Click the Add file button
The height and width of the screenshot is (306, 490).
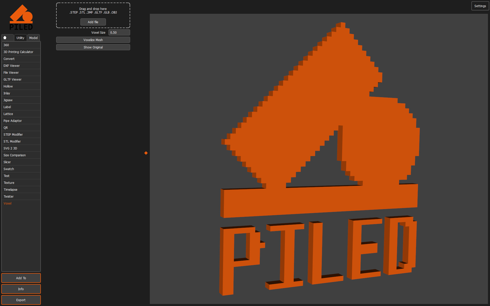coord(93,22)
